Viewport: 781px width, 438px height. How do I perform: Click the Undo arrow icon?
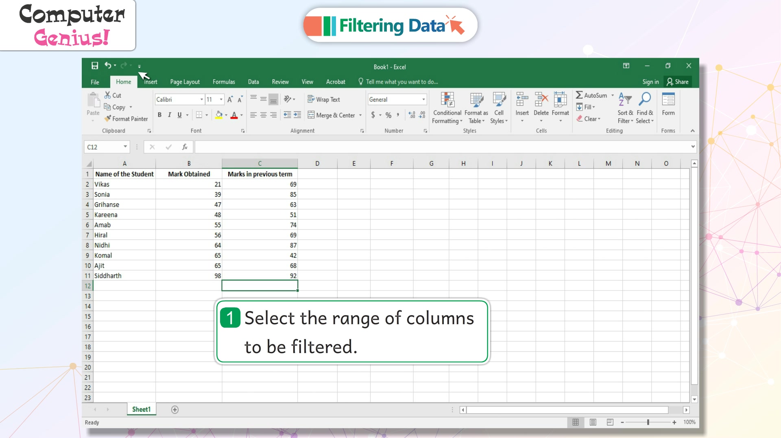tap(108, 65)
